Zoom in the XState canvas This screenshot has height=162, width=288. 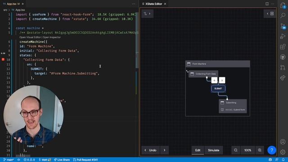pyautogui.click(x=260, y=150)
